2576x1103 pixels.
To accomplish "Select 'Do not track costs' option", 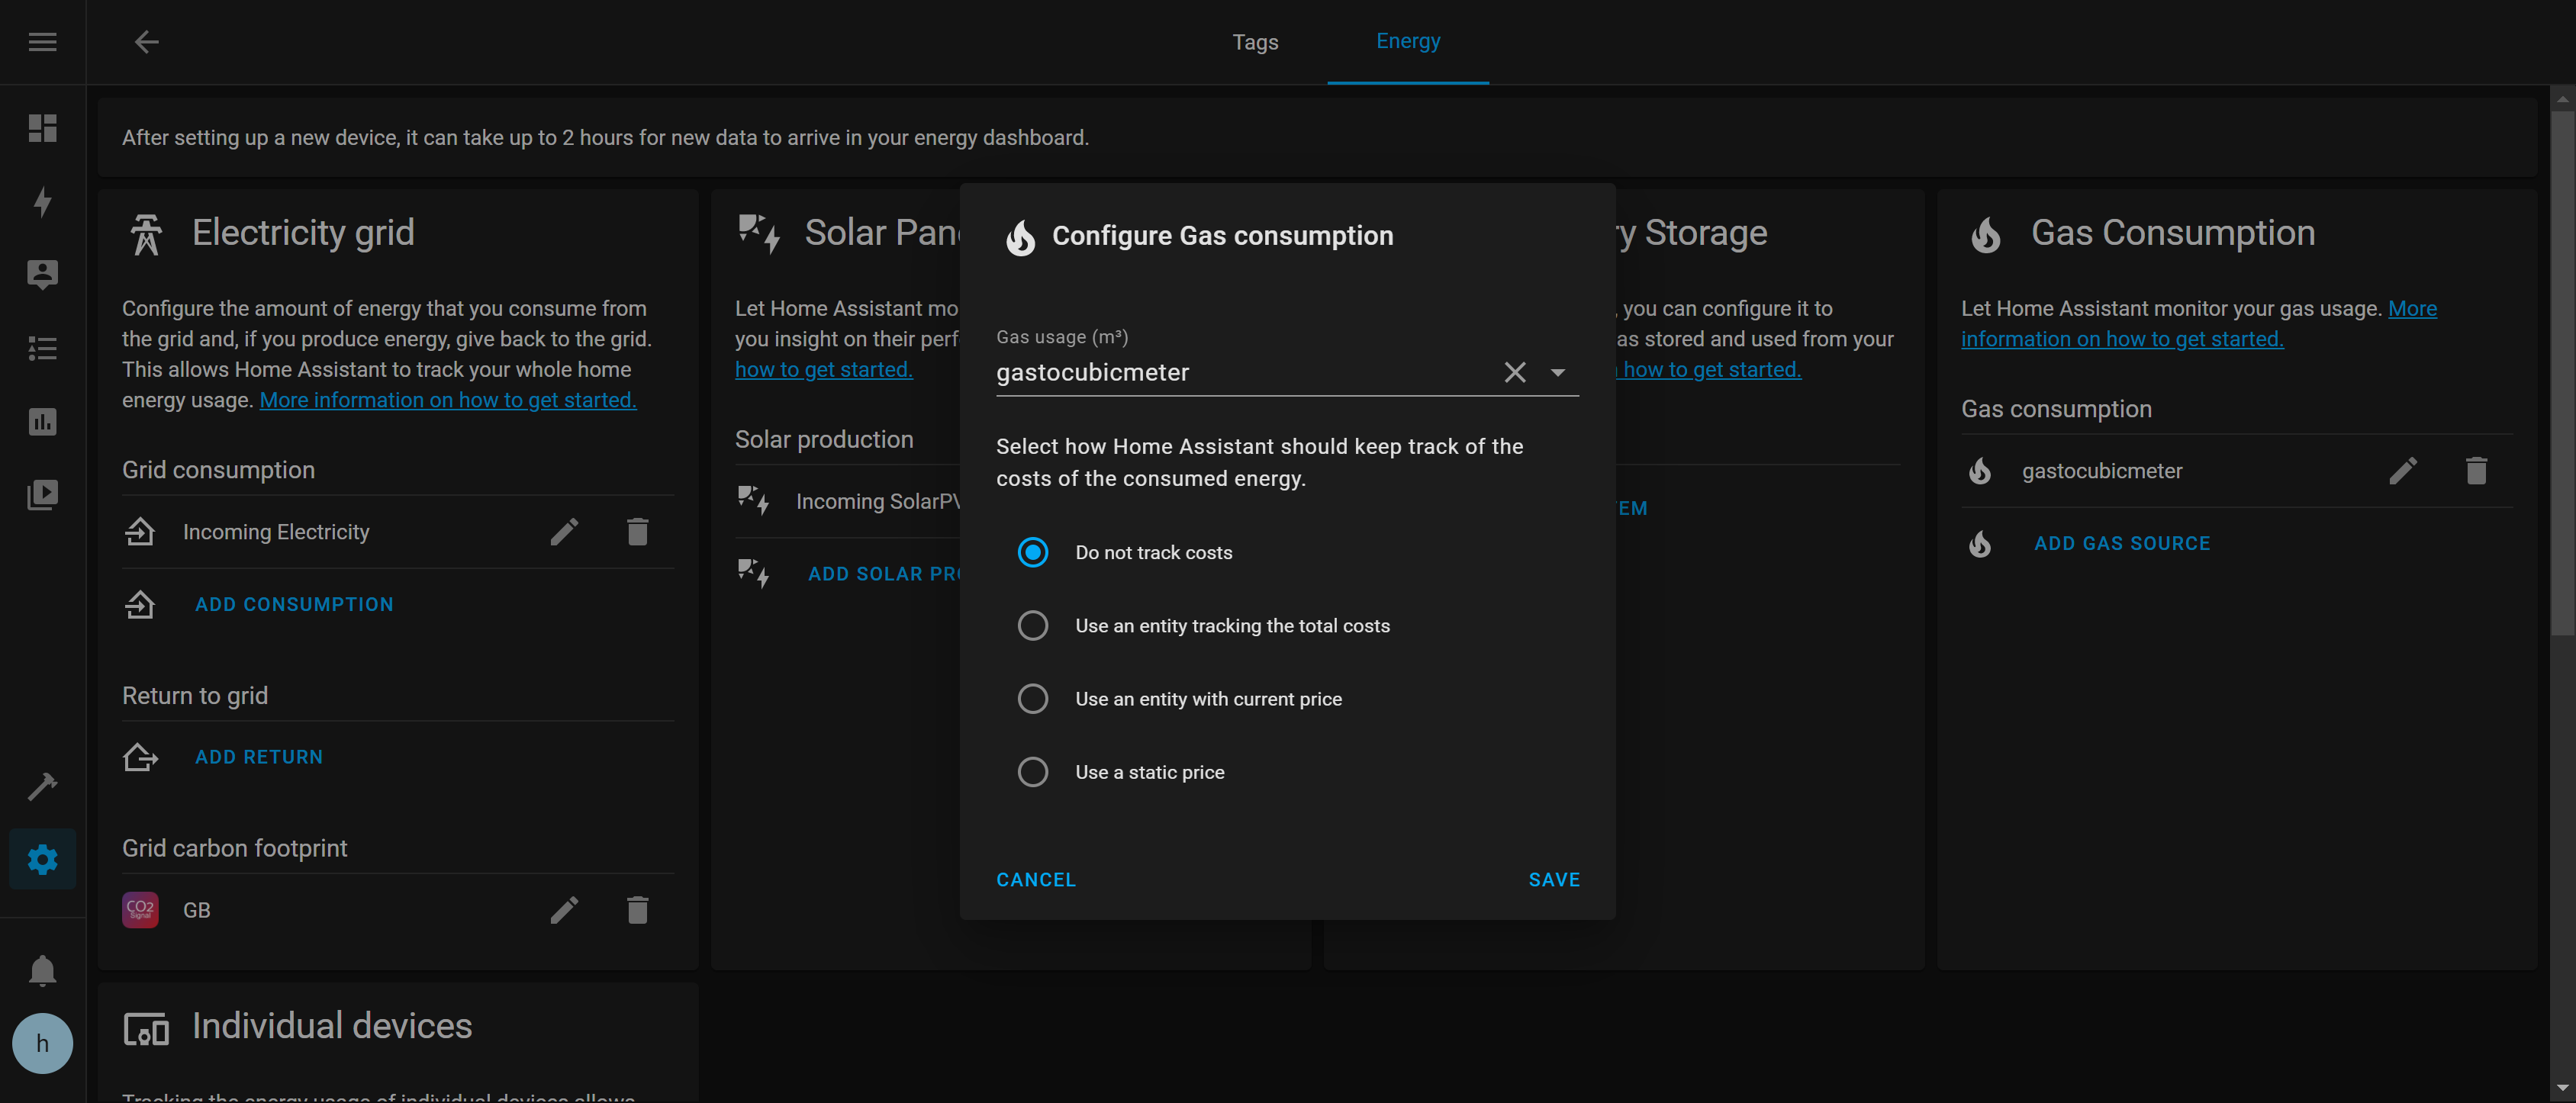I will point(1033,552).
